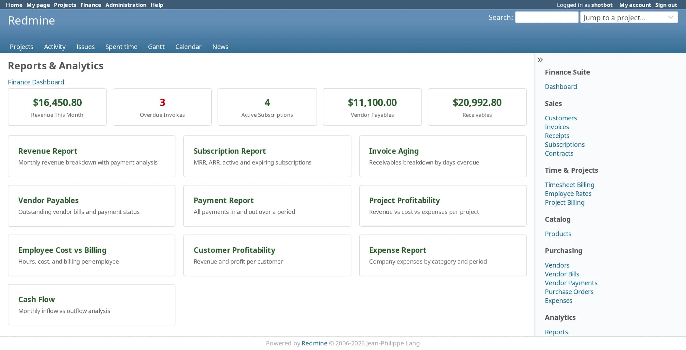The height and width of the screenshot is (350, 686).
Task: Open the Calendar tab
Action: click(188, 47)
